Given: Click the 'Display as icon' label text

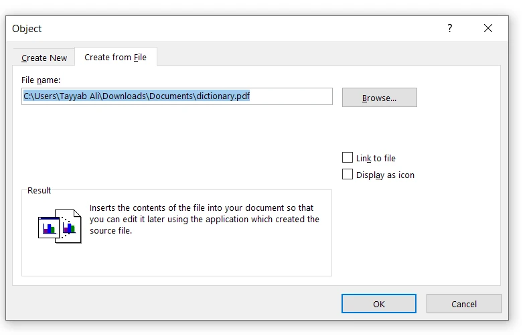Looking at the screenshot, I should 385,175.
